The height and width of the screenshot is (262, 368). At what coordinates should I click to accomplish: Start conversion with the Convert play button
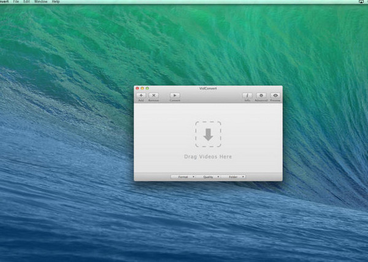click(175, 95)
